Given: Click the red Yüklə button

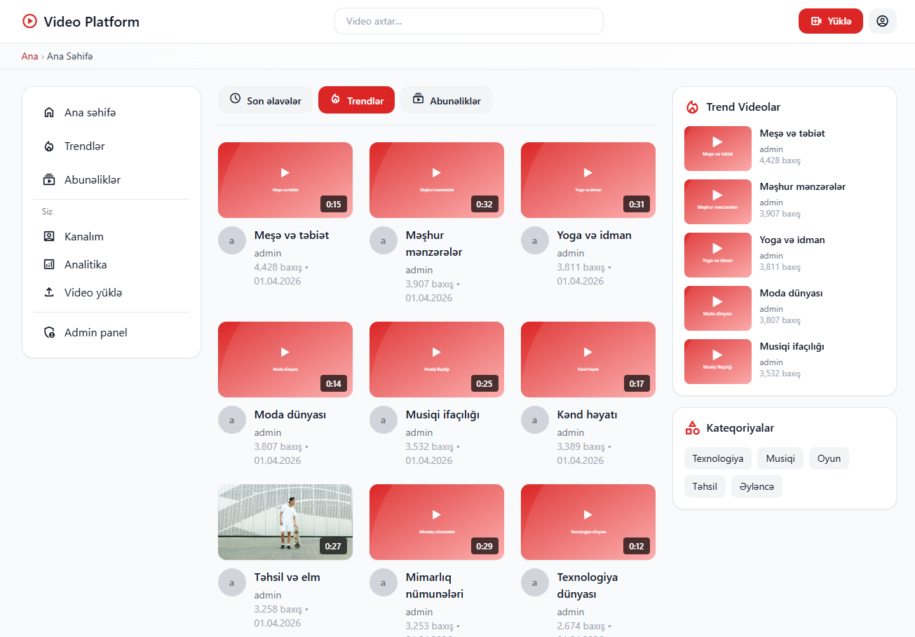Looking at the screenshot, I should pos(830,21).
